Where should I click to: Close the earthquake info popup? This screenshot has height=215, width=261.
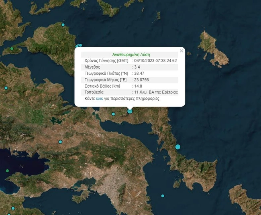pos(181,51)
